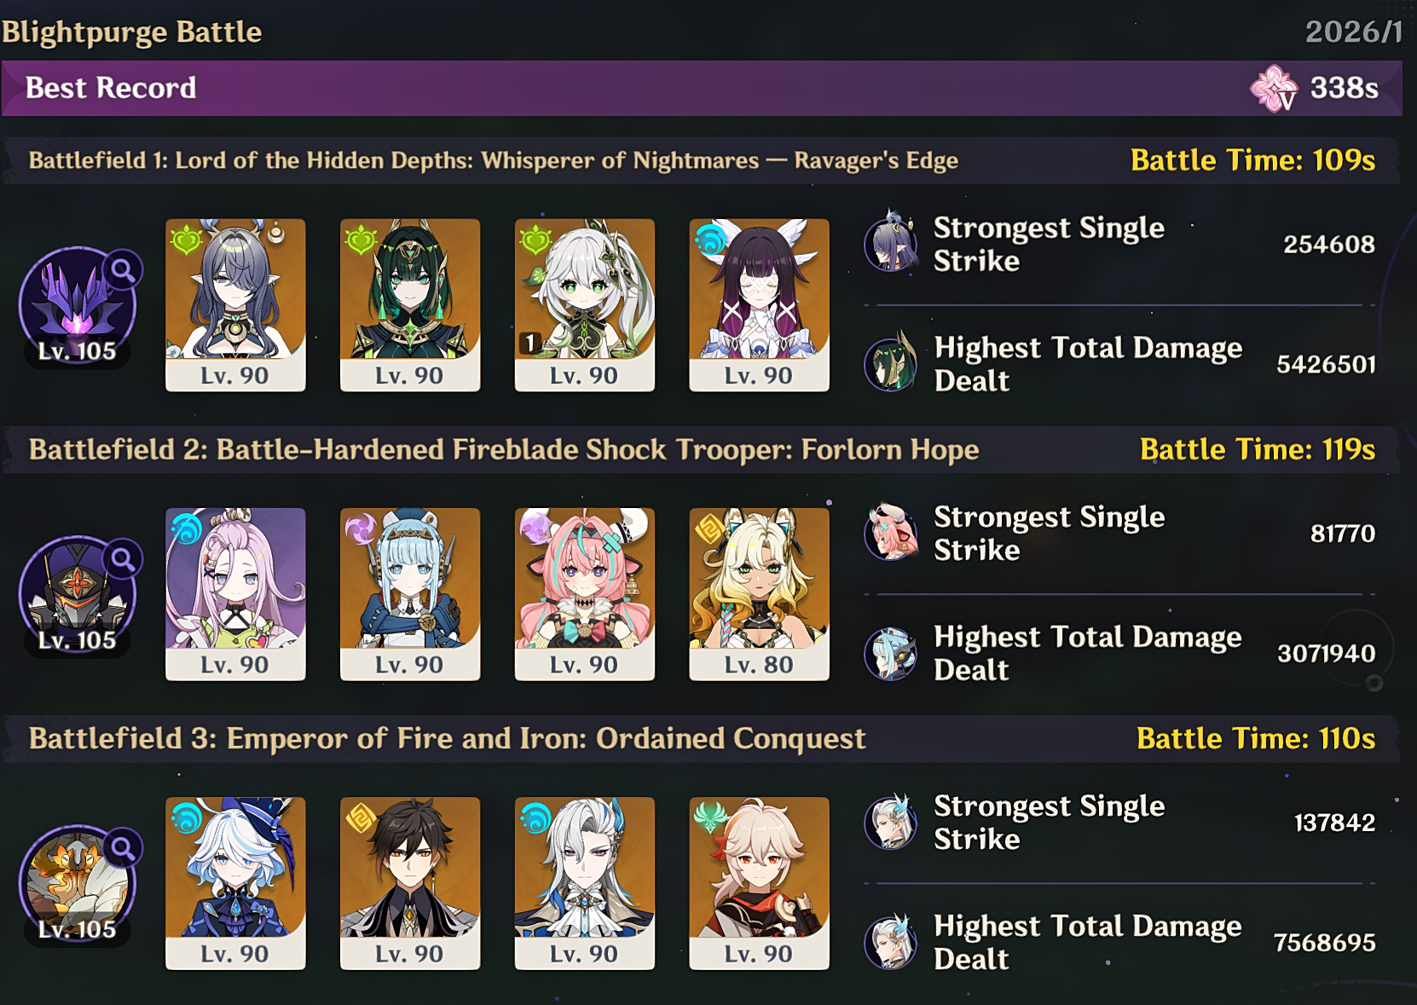Image resolution: width=1417 pixels, height=1005 pixels.
Task: Select white-haired character card with number 1 badge
Action: click(x=585, y=305)
